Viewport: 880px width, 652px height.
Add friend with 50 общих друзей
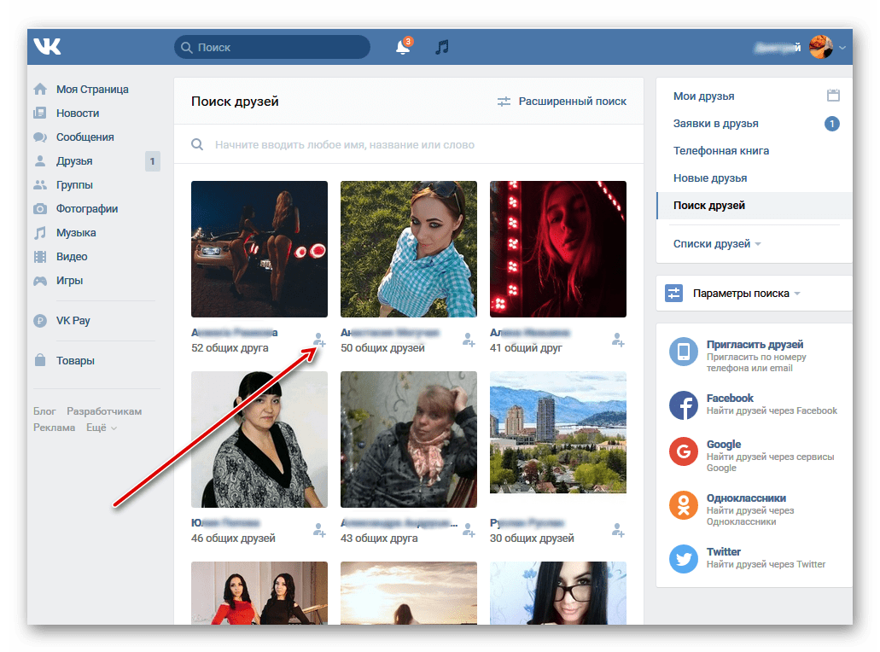(x=469, y=340)
